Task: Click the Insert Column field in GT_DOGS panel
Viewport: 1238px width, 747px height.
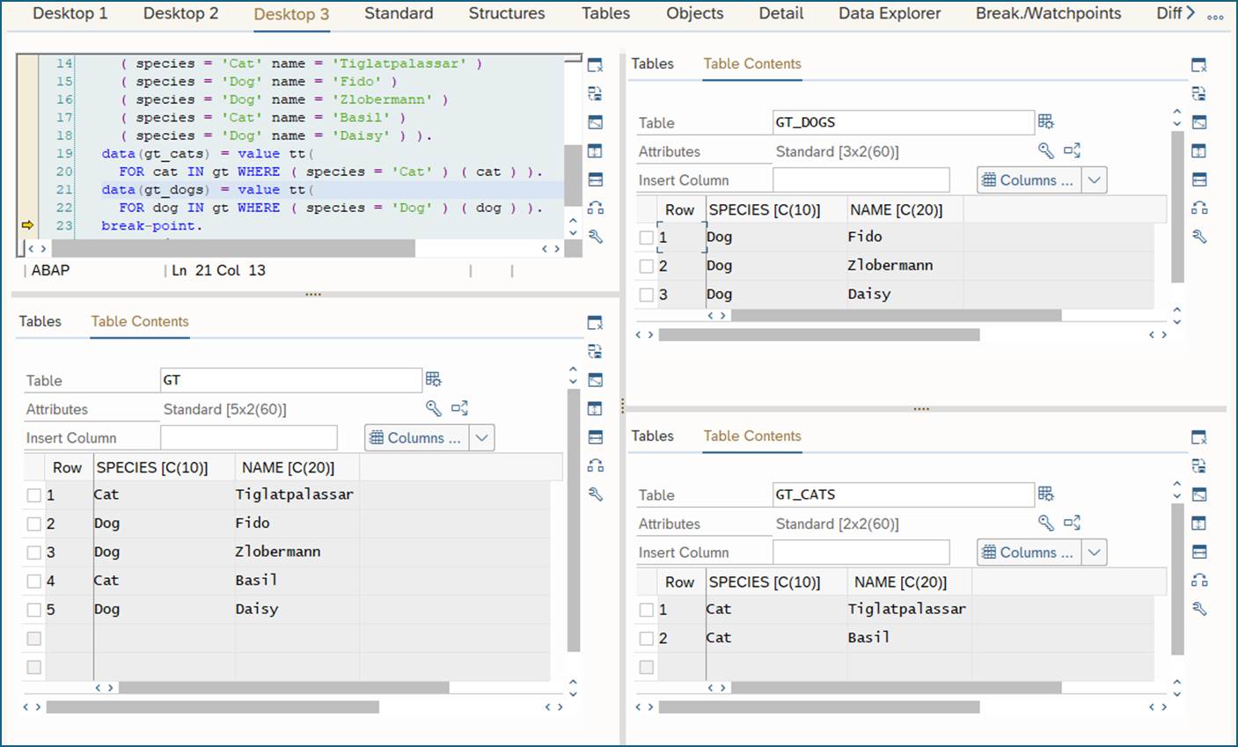Action: click(861, 180)
